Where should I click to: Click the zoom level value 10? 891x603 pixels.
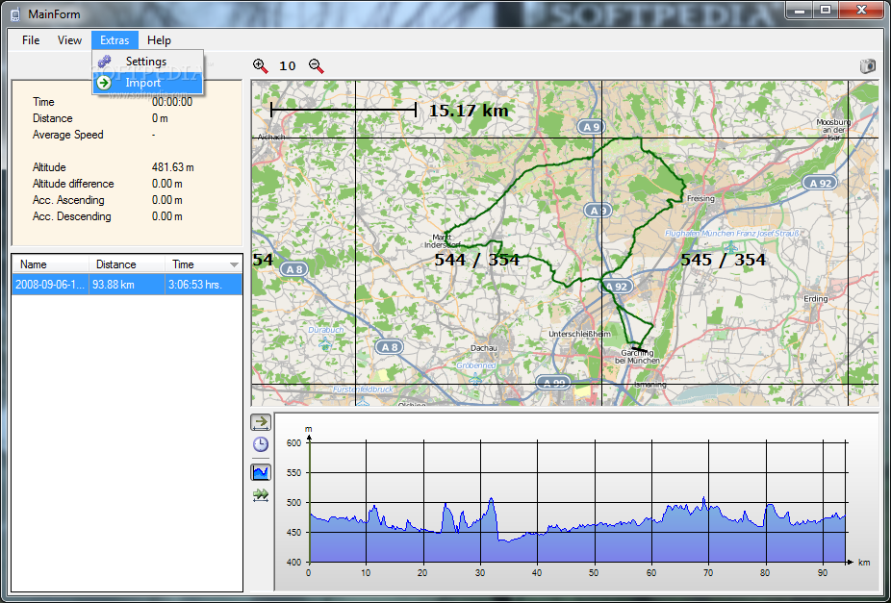[x=288, y=65]
